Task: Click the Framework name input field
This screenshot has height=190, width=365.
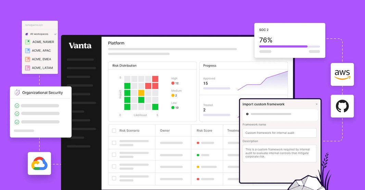Action: tap(279, 133)
